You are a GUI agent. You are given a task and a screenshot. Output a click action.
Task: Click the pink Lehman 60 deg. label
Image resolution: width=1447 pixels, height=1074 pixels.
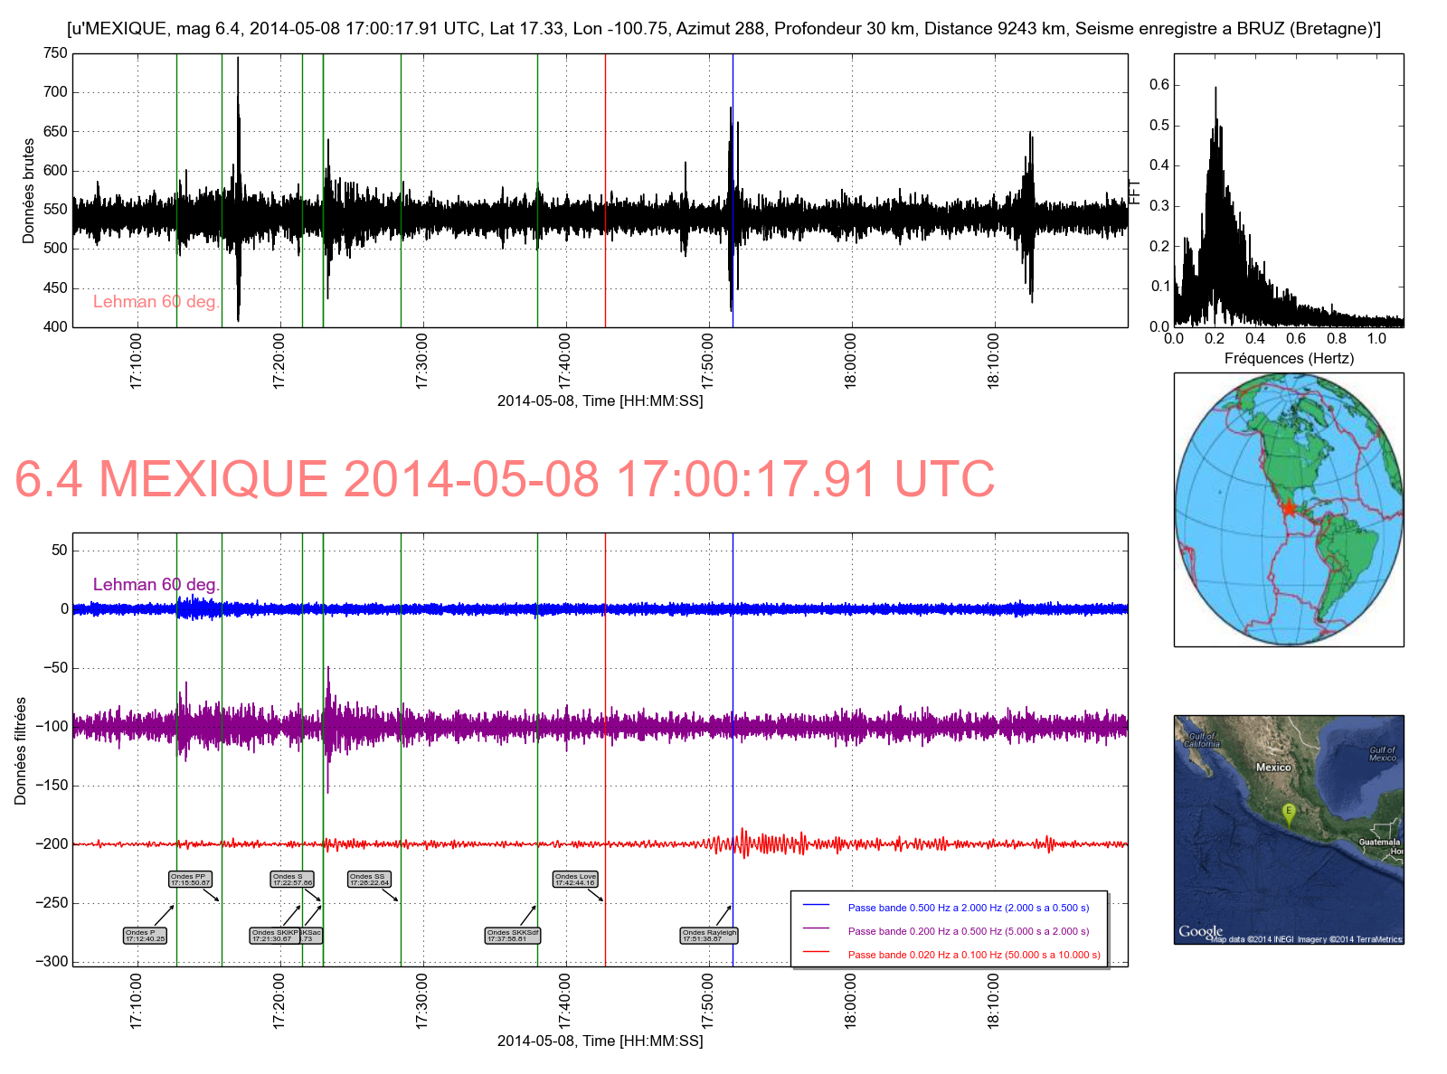point(156,302)
